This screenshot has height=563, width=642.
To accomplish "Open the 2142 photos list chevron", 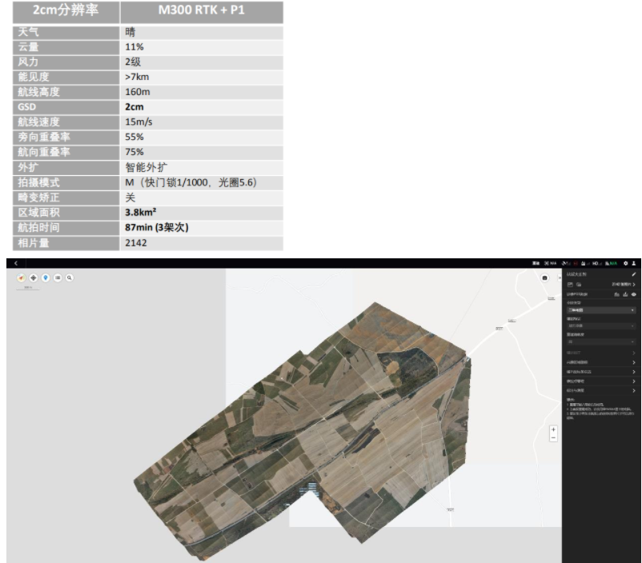I will pyautogui.click(x=634, y=285).
